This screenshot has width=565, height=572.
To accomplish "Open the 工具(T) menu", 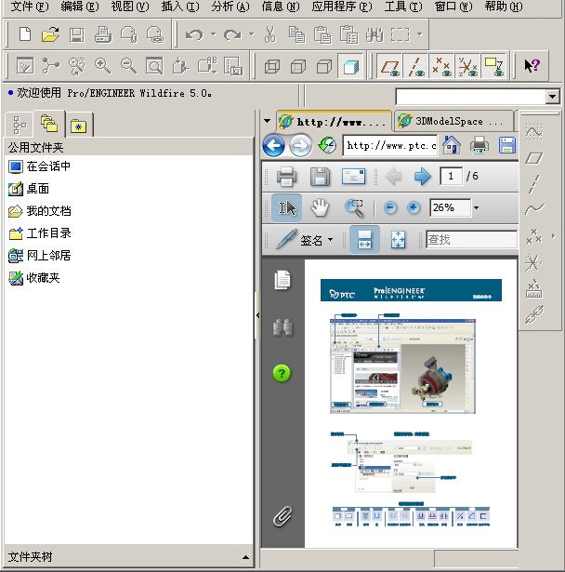I will [x=403, y=7].
